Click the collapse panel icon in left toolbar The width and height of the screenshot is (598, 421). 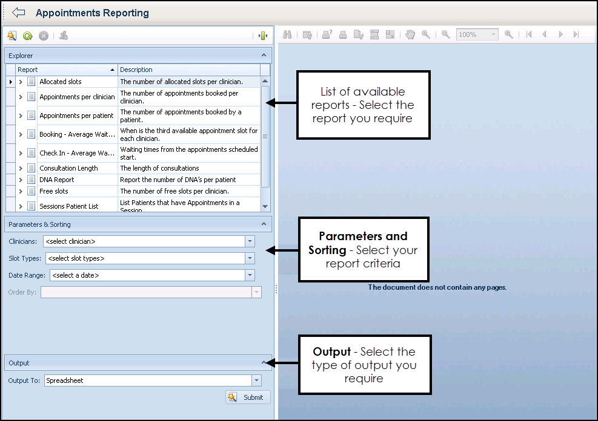[262, 36]
